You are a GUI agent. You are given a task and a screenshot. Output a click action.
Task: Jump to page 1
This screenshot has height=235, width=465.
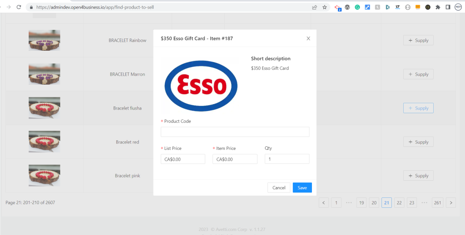click(336, 203)
